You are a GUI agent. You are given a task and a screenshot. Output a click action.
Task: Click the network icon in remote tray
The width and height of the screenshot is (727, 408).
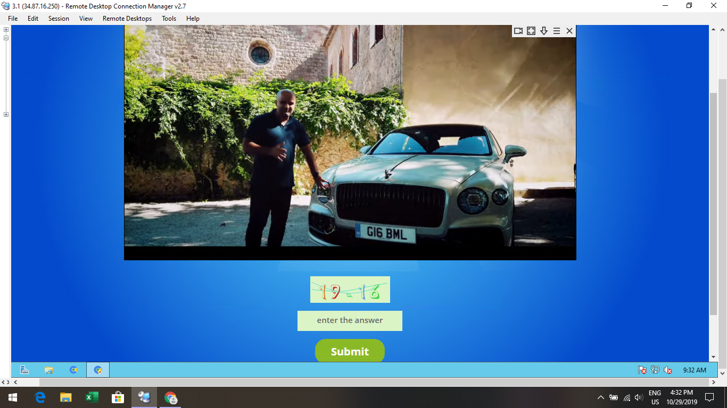point(655,370)
